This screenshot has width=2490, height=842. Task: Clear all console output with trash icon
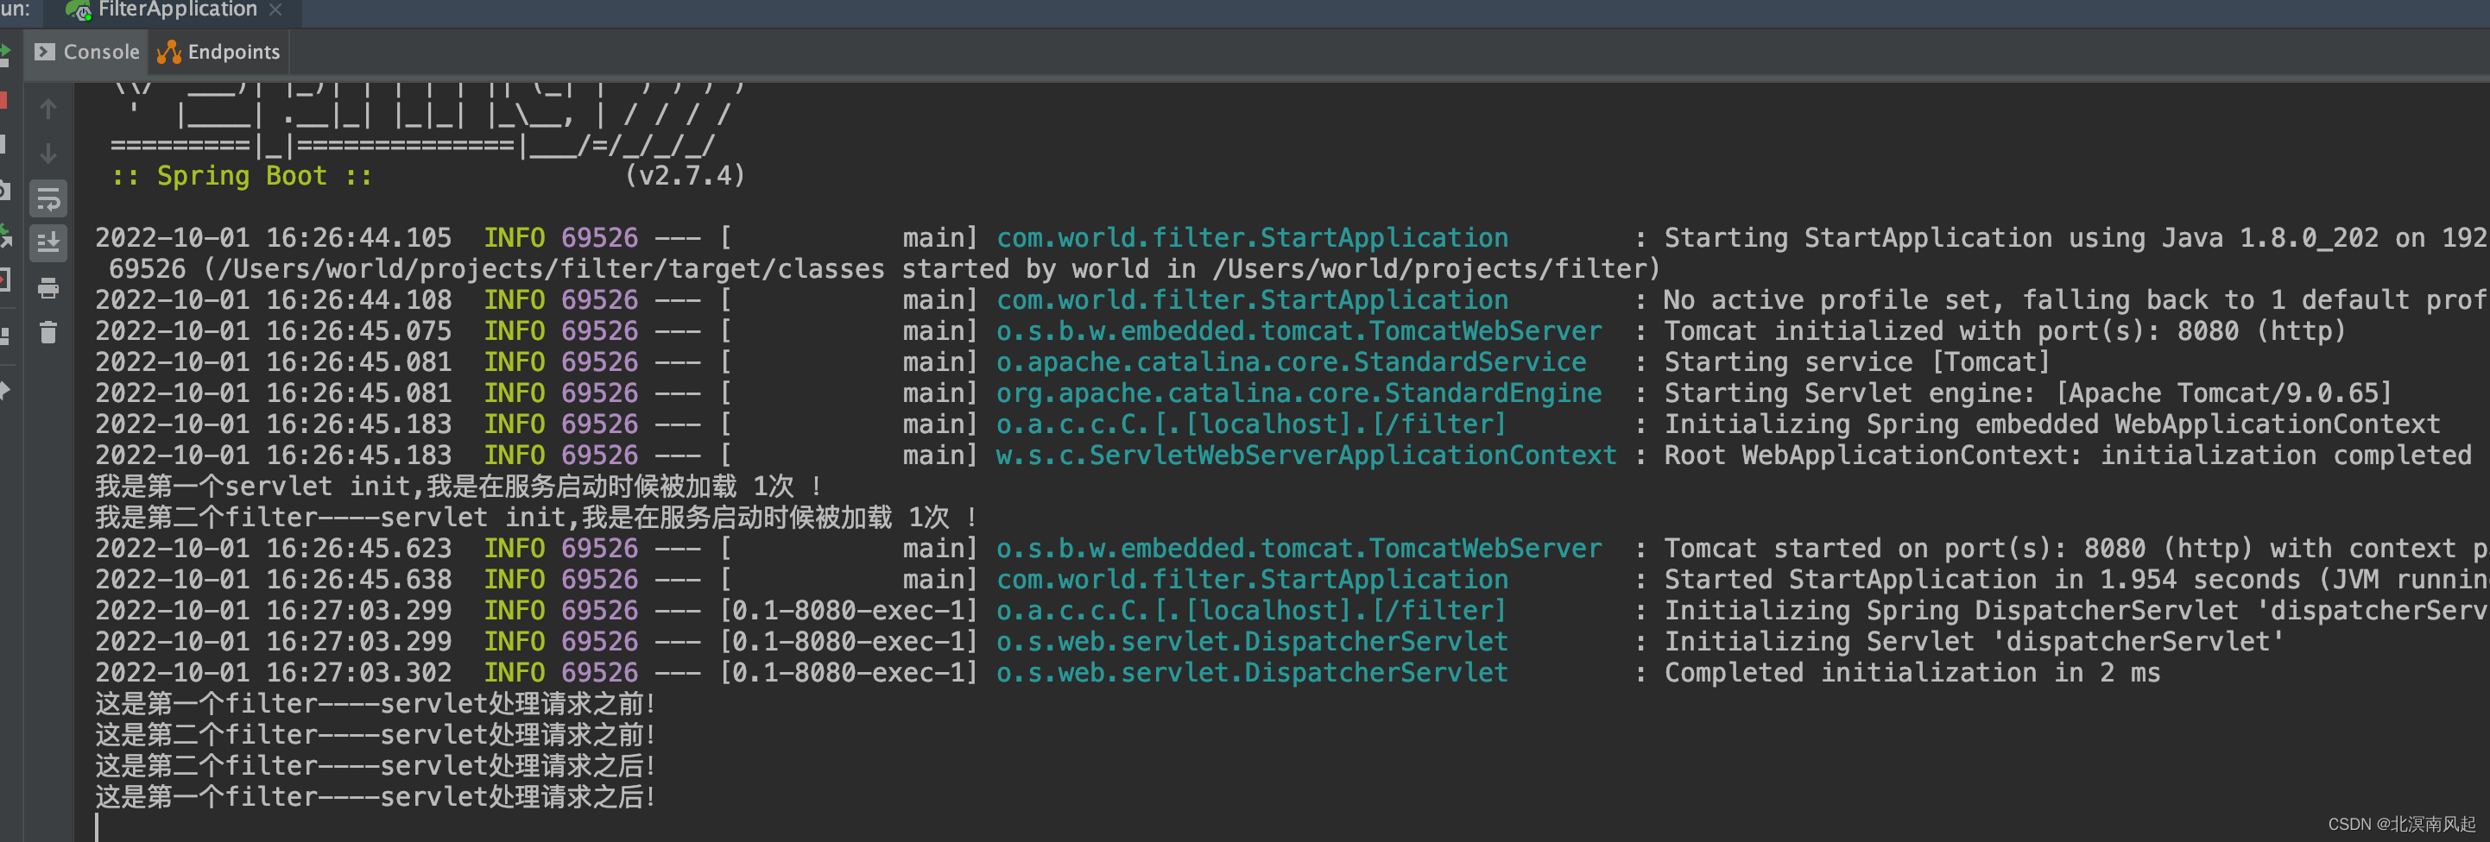(47, 333)
